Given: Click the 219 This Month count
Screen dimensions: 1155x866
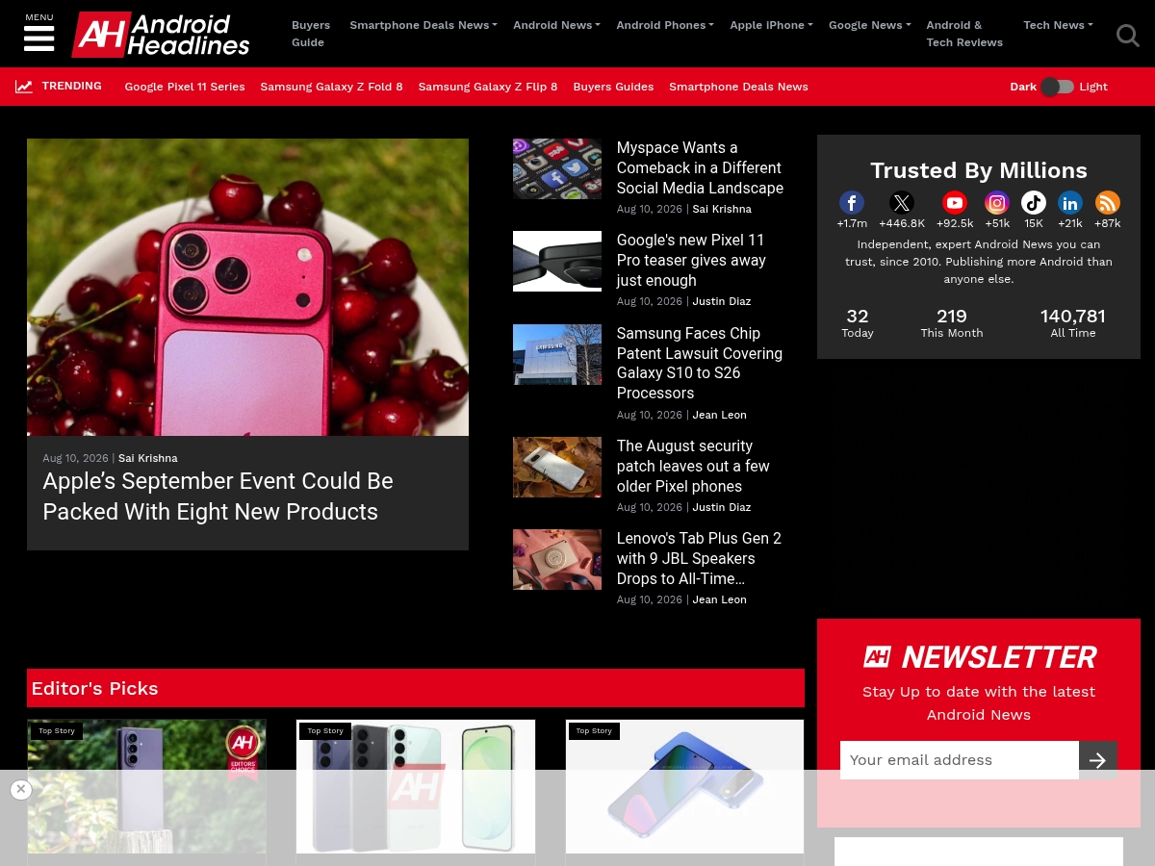Looking at the screenshot, I should [952, 316].
